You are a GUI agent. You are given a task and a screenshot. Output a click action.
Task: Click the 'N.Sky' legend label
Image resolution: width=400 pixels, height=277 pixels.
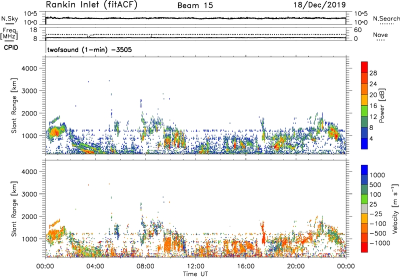tap(9, 18)
